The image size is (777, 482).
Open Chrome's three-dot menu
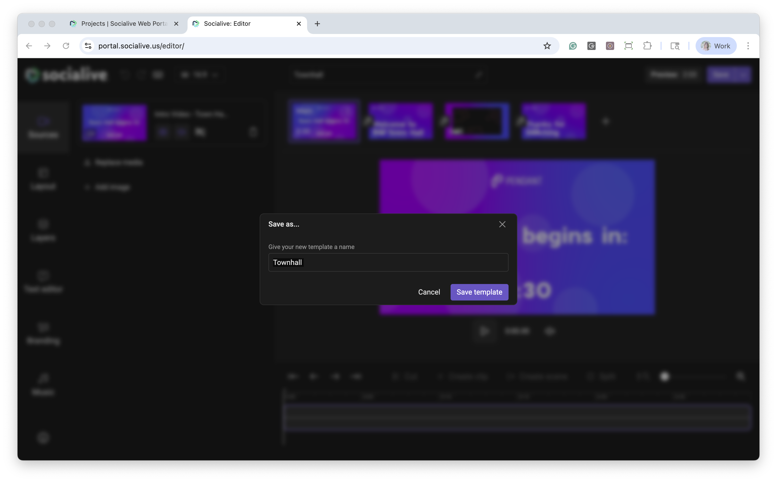point(748,46)
